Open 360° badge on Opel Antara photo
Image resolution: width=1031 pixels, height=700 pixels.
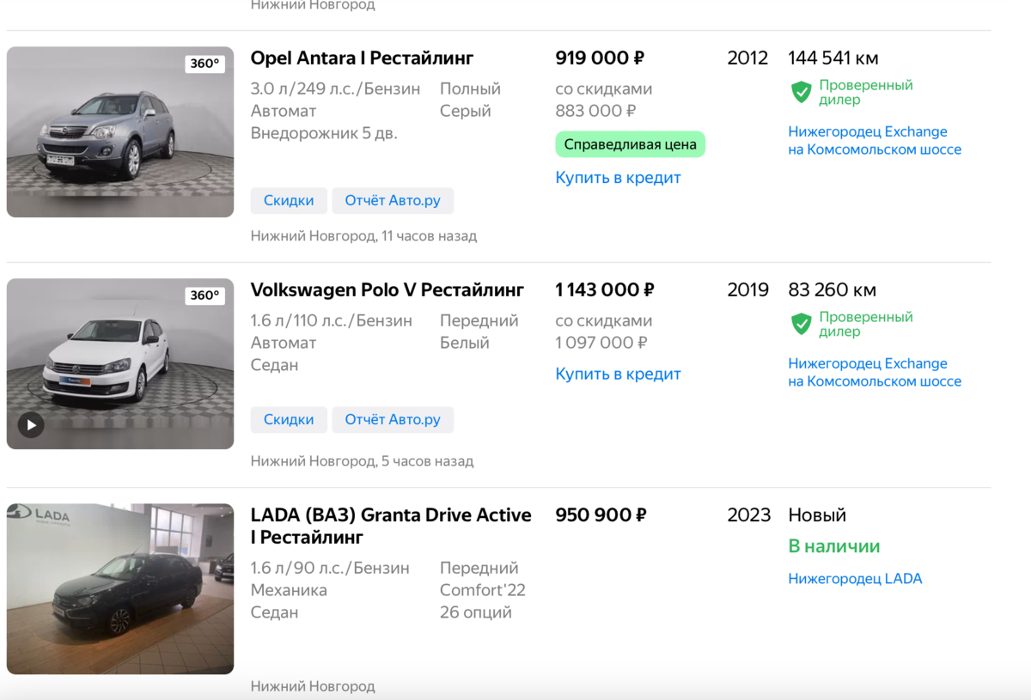(x=205, y=64)
